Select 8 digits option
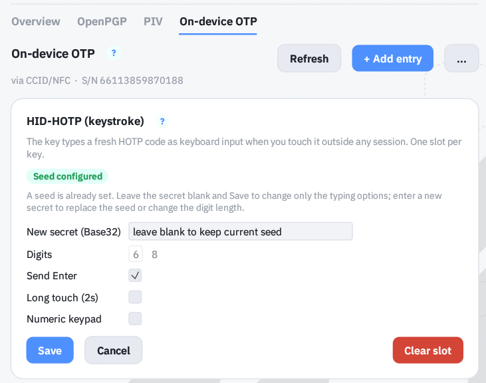This screenshot has width=486, height=383. [x=154, y=254]
